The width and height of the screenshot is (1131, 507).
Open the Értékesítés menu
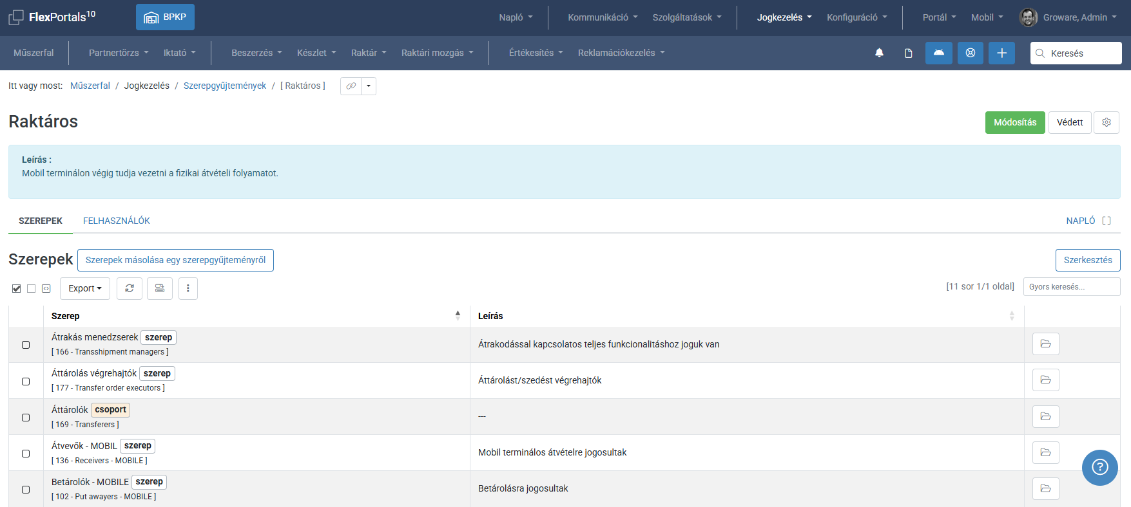pos(536,53)
